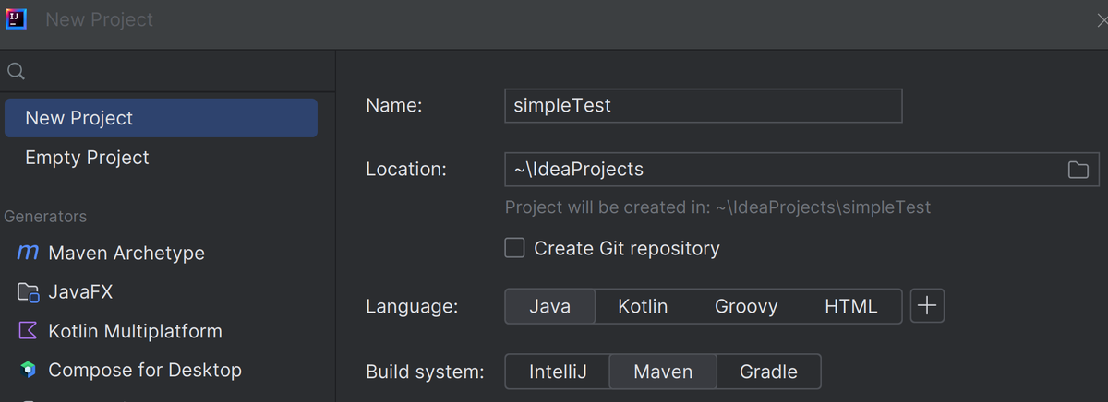This screenshot has height=402, width=1108.
Task: Click the search magnifier icon
Action: click(16, 72)
